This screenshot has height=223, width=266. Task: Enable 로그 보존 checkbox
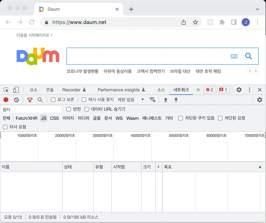click(x=53, y=100)
